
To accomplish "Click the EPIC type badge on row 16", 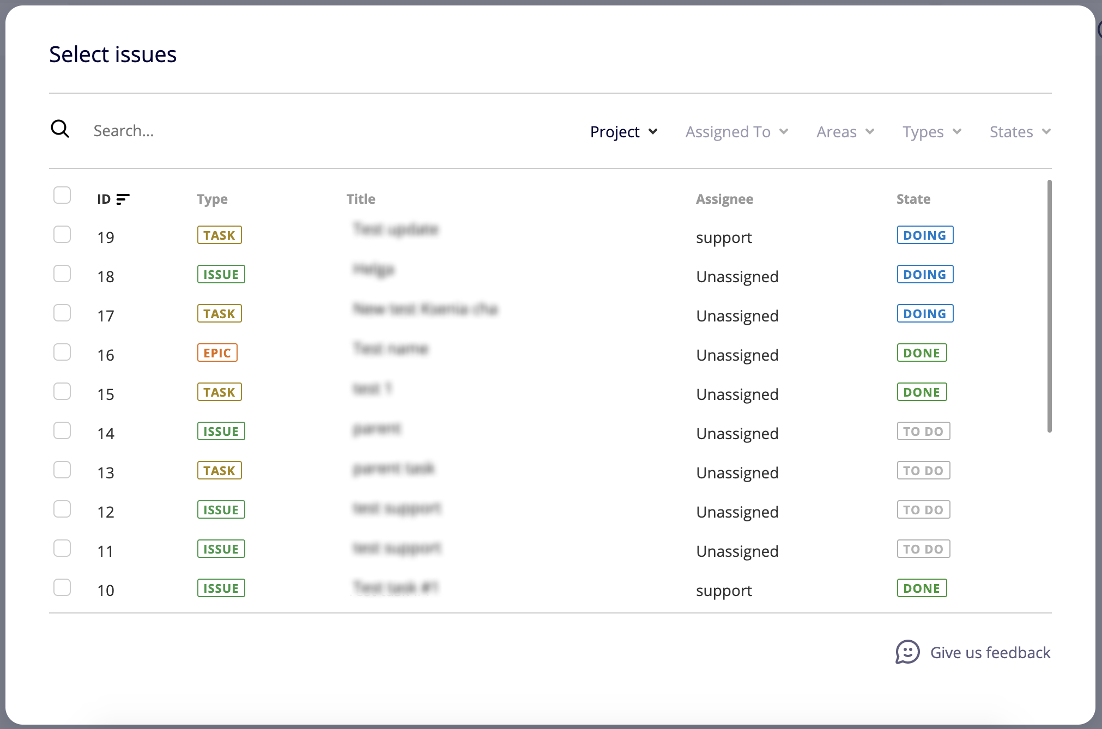I will point(217,353).
